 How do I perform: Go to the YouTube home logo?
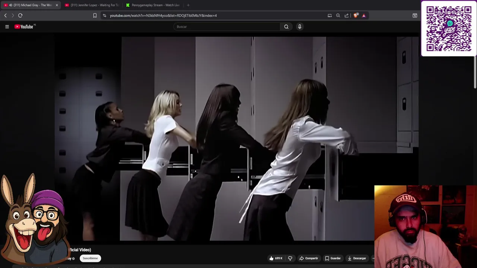click(25, 26)
